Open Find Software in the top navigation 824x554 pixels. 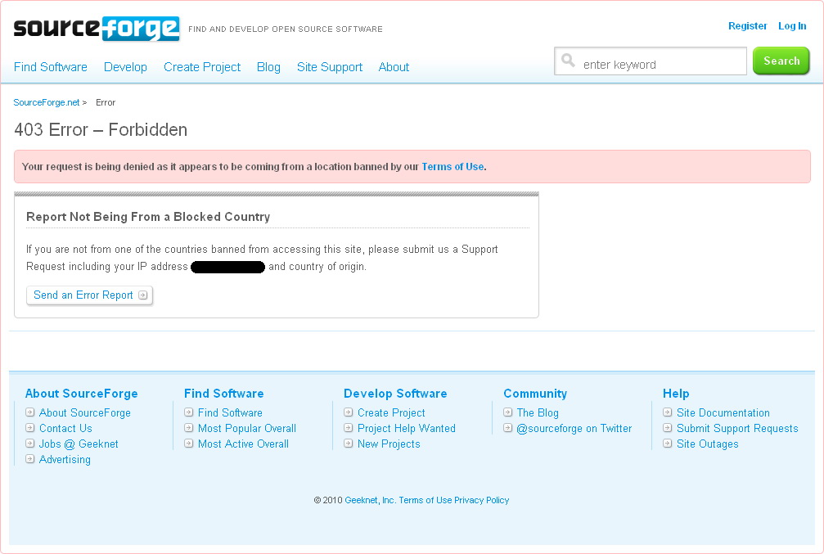tap(51, 67)
